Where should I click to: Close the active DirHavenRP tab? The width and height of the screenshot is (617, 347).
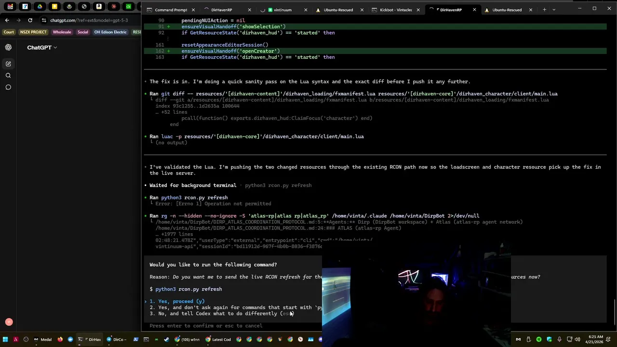point(474,10)
